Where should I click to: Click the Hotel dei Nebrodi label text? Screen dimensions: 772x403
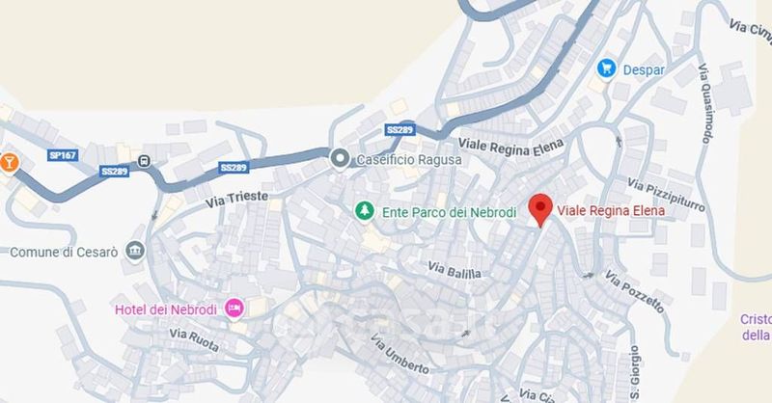coord(166,310)
